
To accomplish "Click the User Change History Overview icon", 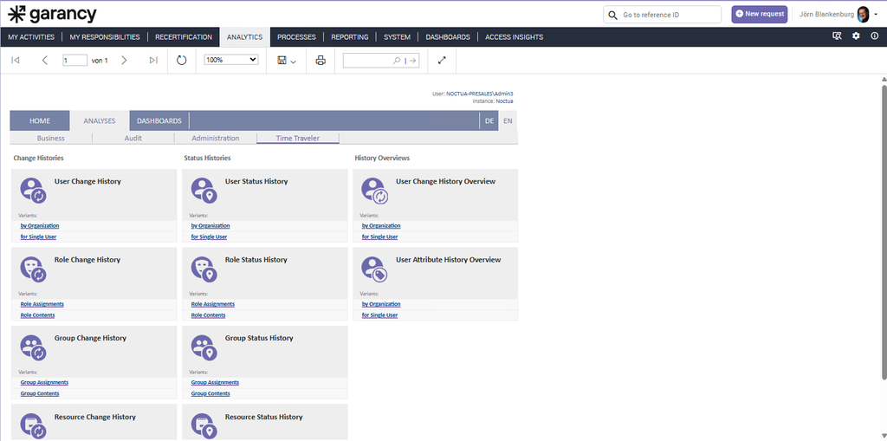I will (x=375, y=191).
